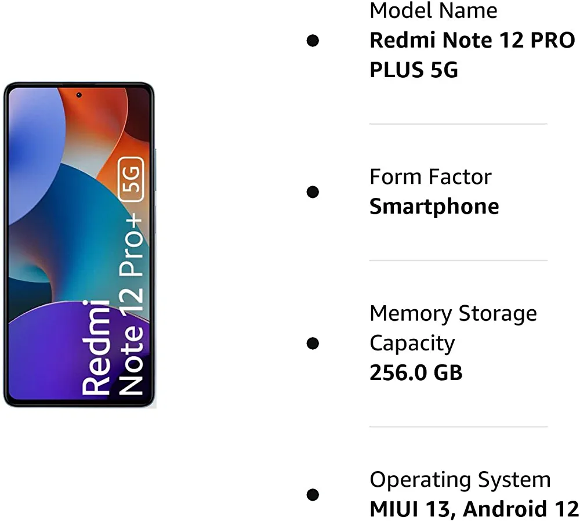Click the large "Redmi" text on the phone screen
The image size is (580, 521).
click(x=96, y=348)
